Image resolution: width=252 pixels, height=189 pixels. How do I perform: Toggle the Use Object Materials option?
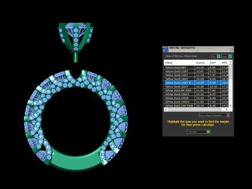(214, 115)
